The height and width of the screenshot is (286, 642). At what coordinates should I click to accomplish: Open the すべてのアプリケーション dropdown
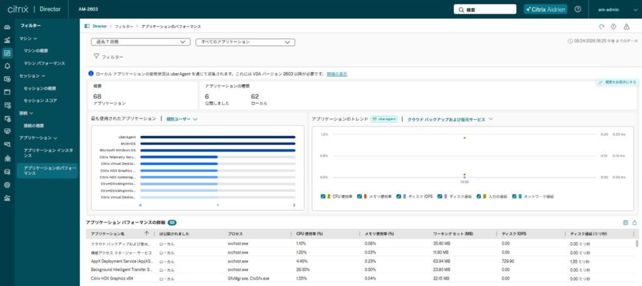pos(246,42)
